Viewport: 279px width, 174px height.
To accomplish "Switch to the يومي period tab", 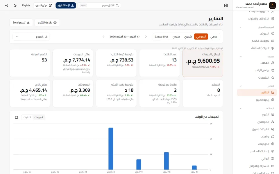I will point(214,37).
